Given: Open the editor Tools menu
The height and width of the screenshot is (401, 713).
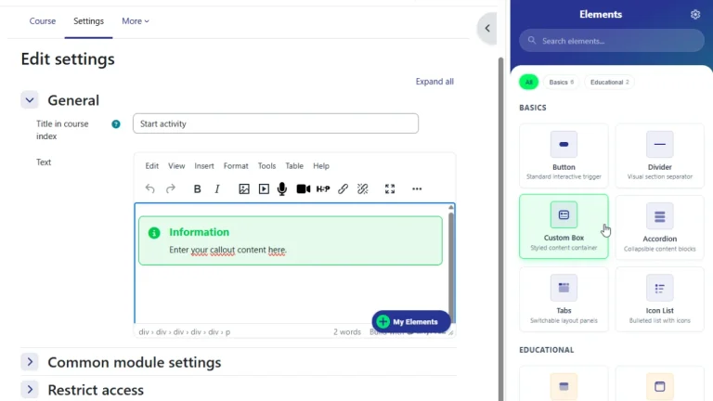Looking at the screenshot, I should pyautogui.click(x=267, y=166).
